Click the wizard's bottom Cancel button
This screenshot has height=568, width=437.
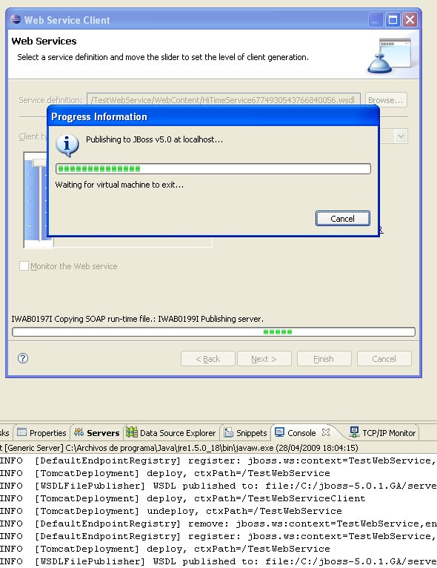click(x=384, y=359)
